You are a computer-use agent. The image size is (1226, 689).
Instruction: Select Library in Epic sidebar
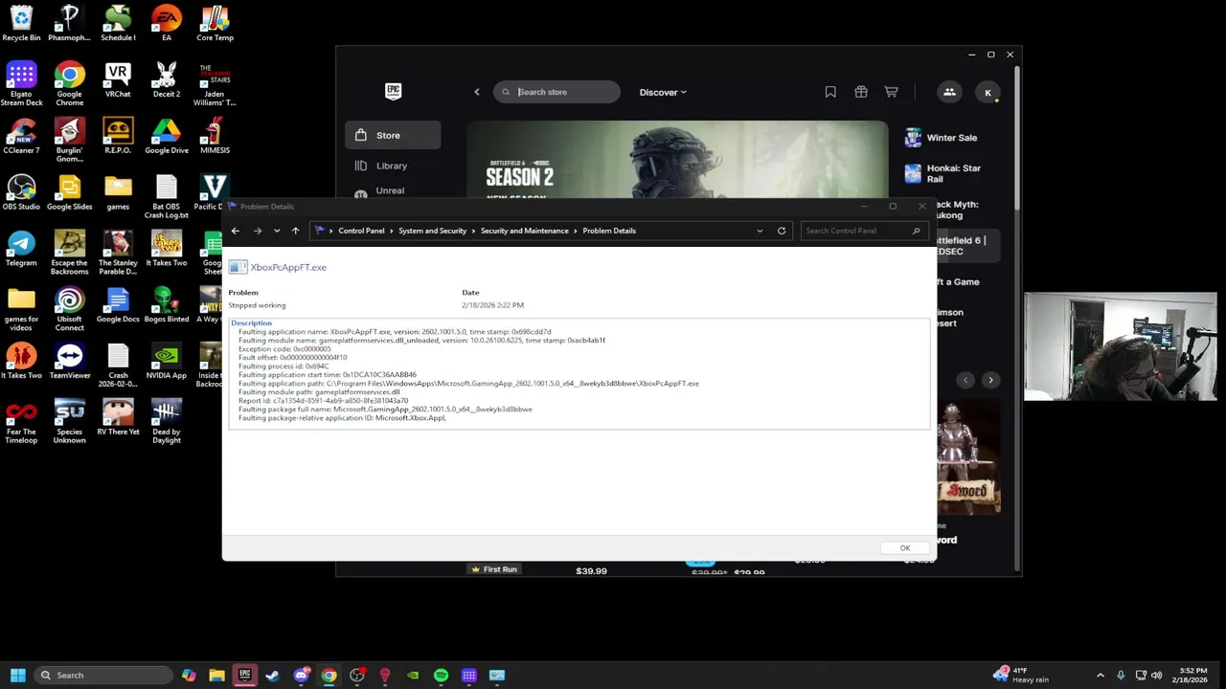[x=393, y=166]
